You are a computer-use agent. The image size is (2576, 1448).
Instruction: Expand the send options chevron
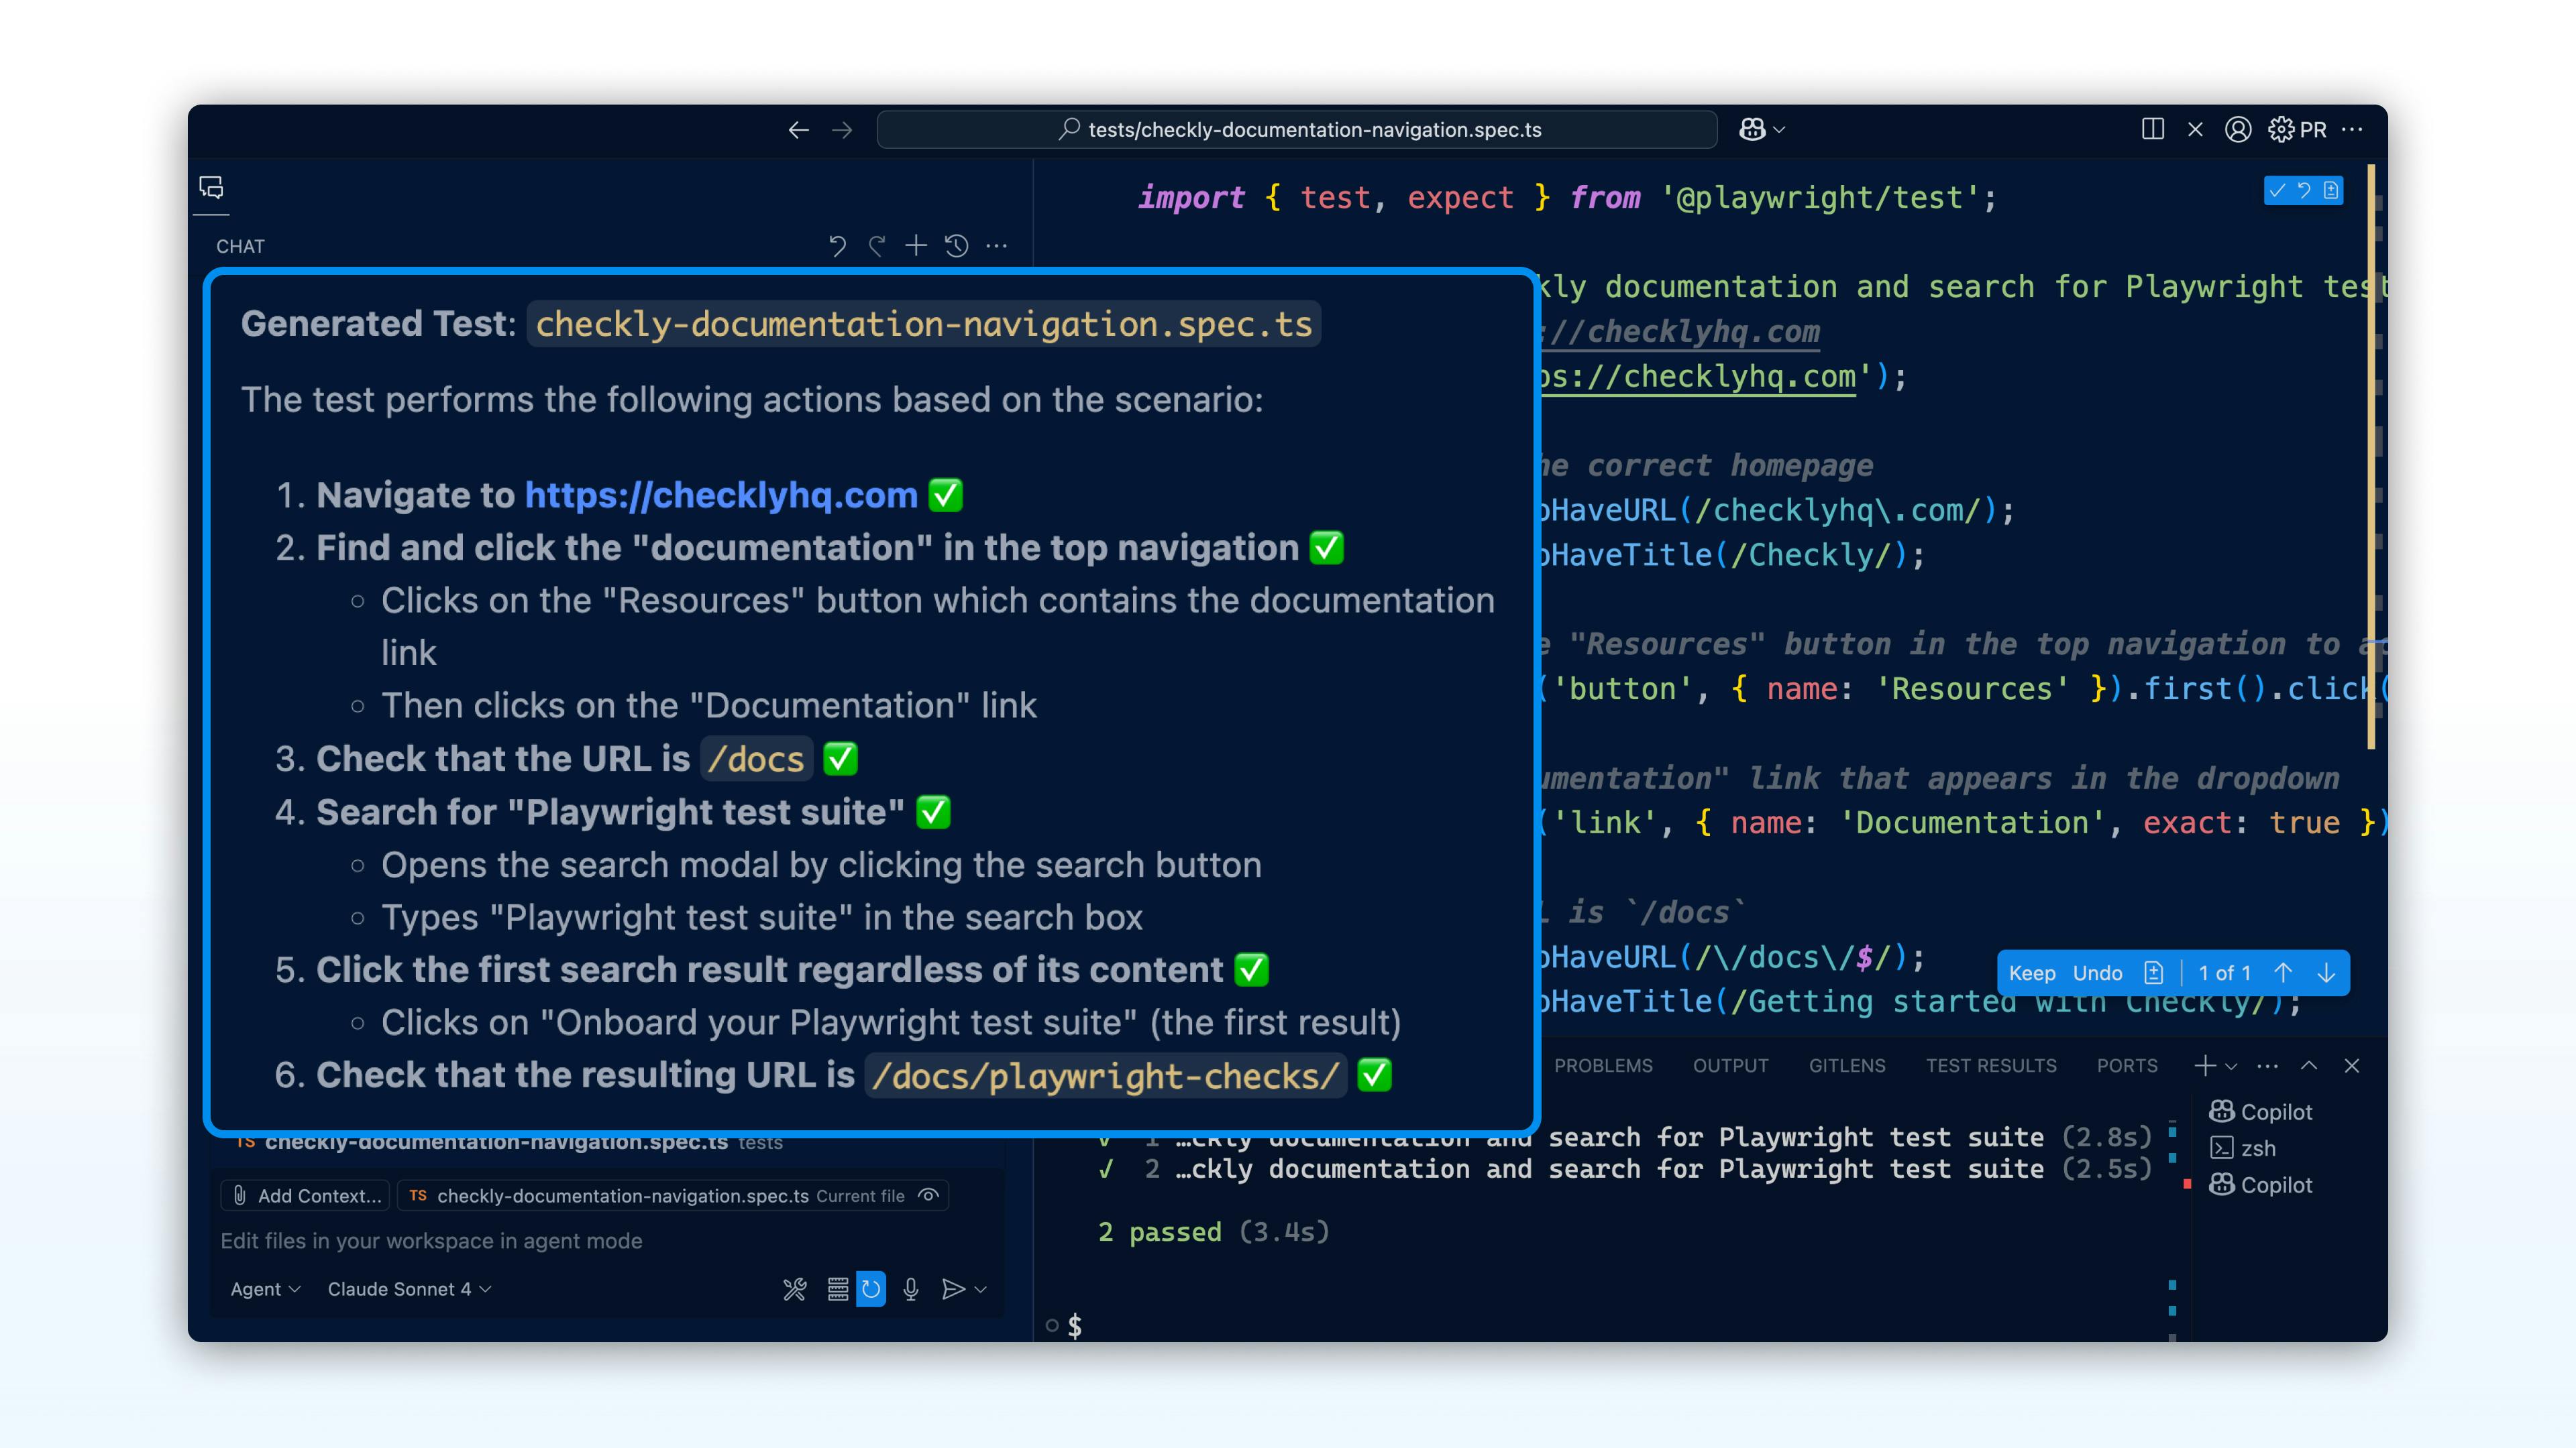point(981,1290)
